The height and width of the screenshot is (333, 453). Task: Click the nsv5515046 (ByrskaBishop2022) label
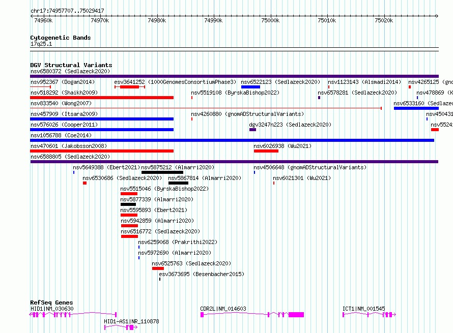click(x=164, y=189)
